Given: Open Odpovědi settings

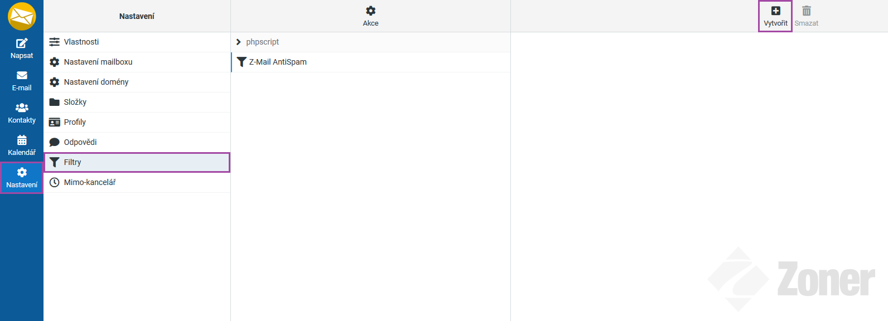Looking at the screenshot, I should click(80, 142).
